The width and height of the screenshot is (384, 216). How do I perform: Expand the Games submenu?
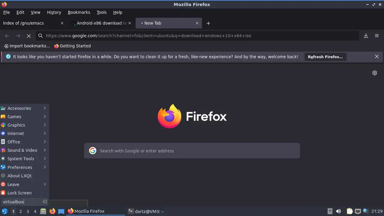coord(24,116)
